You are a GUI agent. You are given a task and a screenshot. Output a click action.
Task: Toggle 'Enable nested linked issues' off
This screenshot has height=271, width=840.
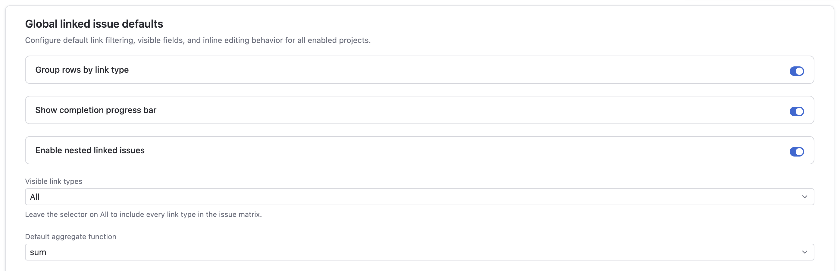click(x=797, y=151)
